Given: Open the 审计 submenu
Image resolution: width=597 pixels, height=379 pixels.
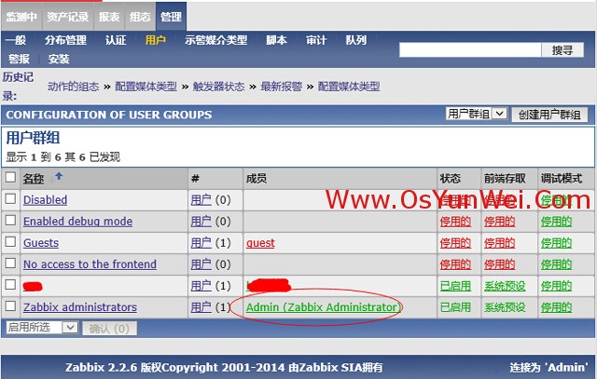Looking at the screenshot, I should [x=316, y=40].
